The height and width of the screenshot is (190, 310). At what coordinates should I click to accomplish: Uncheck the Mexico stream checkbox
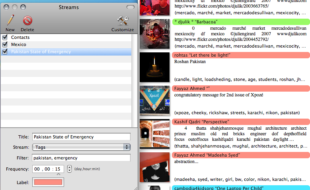(x=5, y=44)
